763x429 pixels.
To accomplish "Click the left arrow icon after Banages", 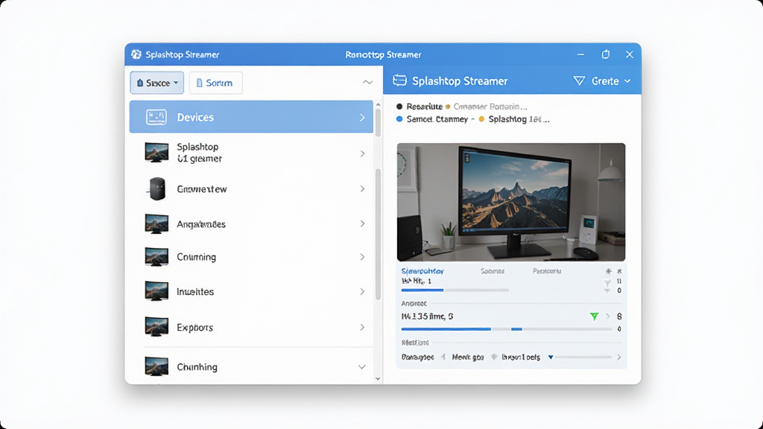I will (443, 357).
